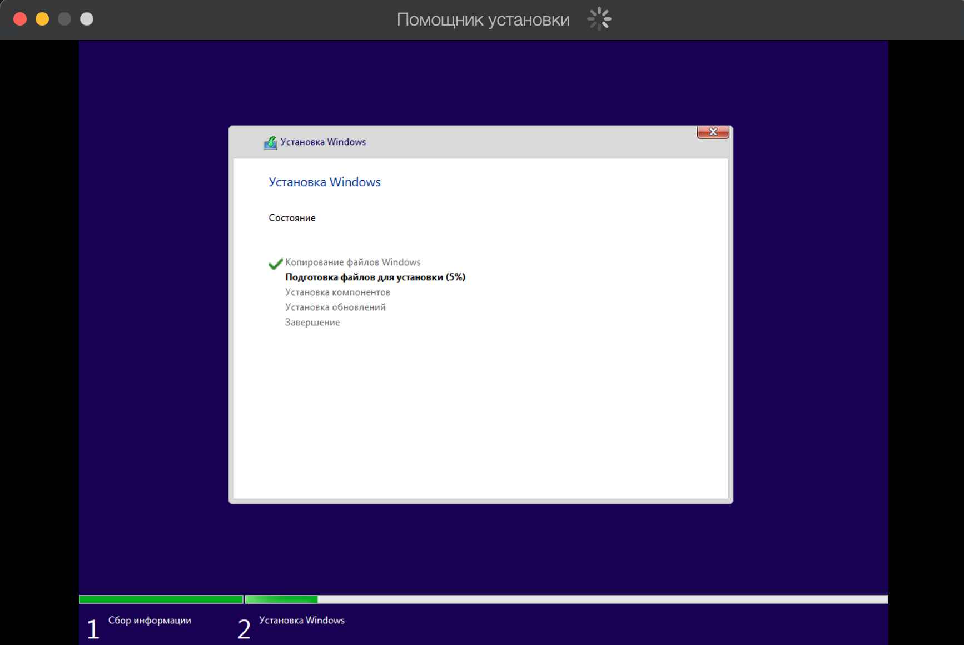This screenshot has width=964, height=645.
Task: Click the dark gray circle in title bar
Action: click(x=64, y=19)
